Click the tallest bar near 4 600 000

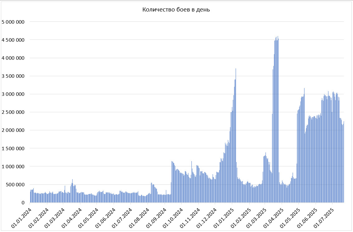(278, 119)
